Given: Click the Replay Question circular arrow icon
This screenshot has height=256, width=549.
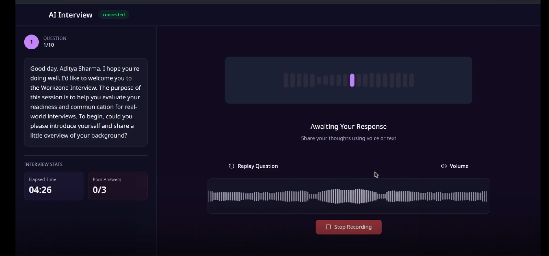Looking at the screenshot, I should [x=232, y=166].
